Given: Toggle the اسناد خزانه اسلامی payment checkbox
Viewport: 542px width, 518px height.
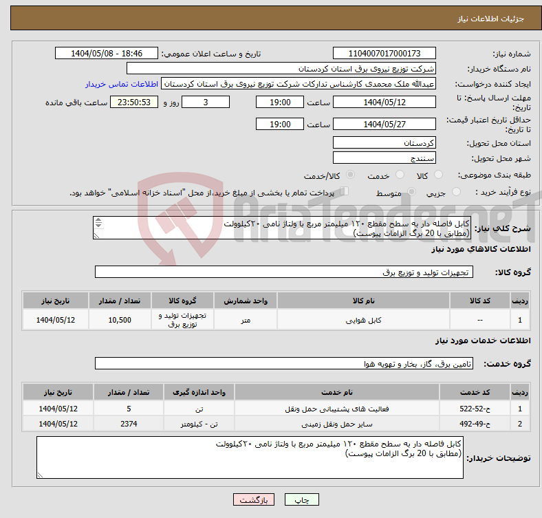Looking at the screenshot, I should 345,191.
